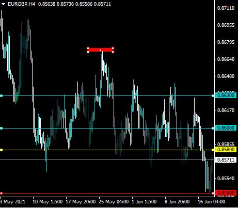238x208 pixels.
Task: Click the 0.86480 price scale label
Action: (x=226, y=76)
